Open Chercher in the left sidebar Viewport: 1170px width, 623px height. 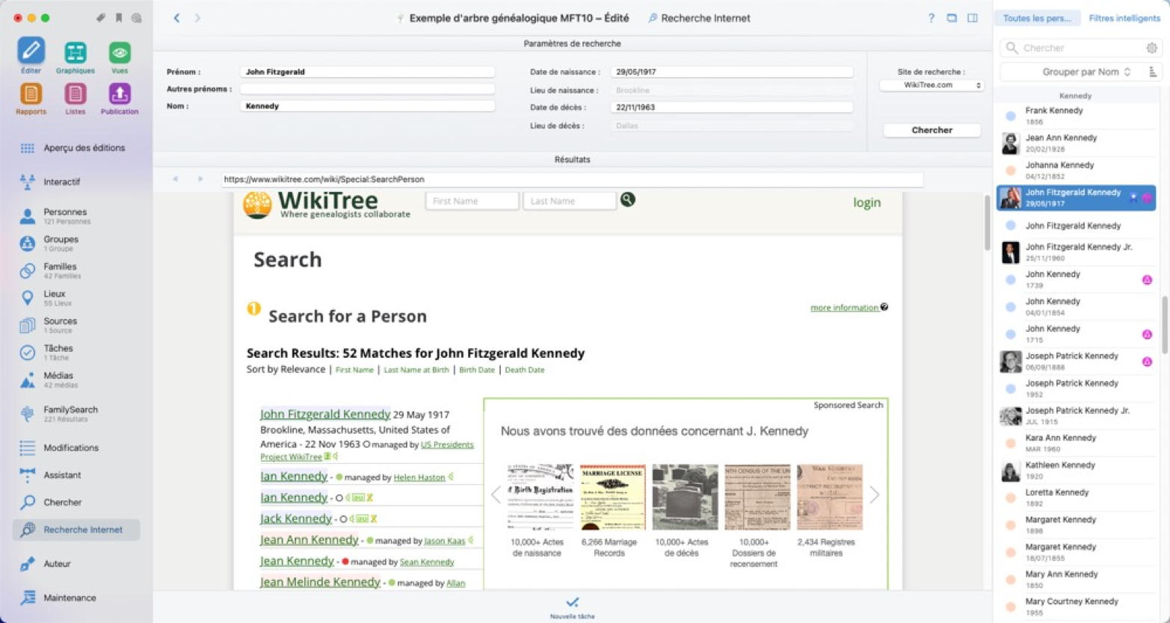[76, 502]
